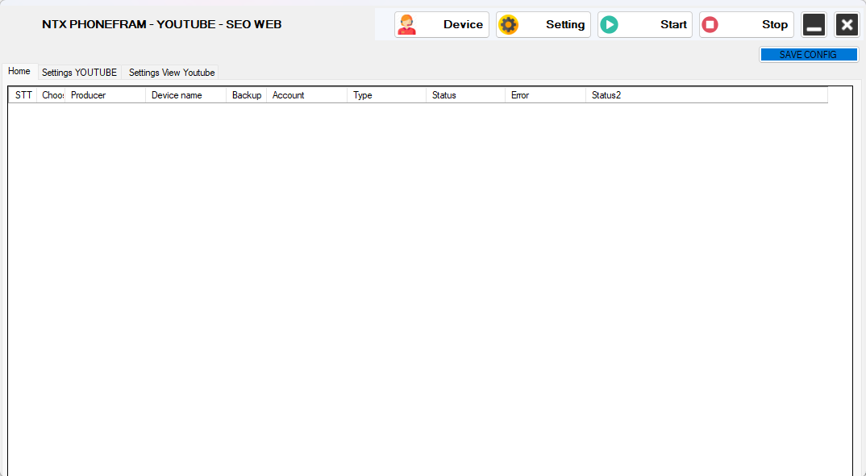Click the STT column header
Viewport: 866px width, 476px height.
click(x=23, y=95)
